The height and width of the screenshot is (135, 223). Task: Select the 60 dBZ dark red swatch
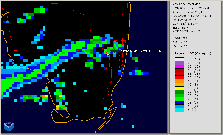click(x=179, y=70)
